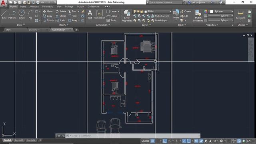Image resolution: width=256 pixels, height=144 pixels.
Task: Click Edit block button
Action: 184,16
